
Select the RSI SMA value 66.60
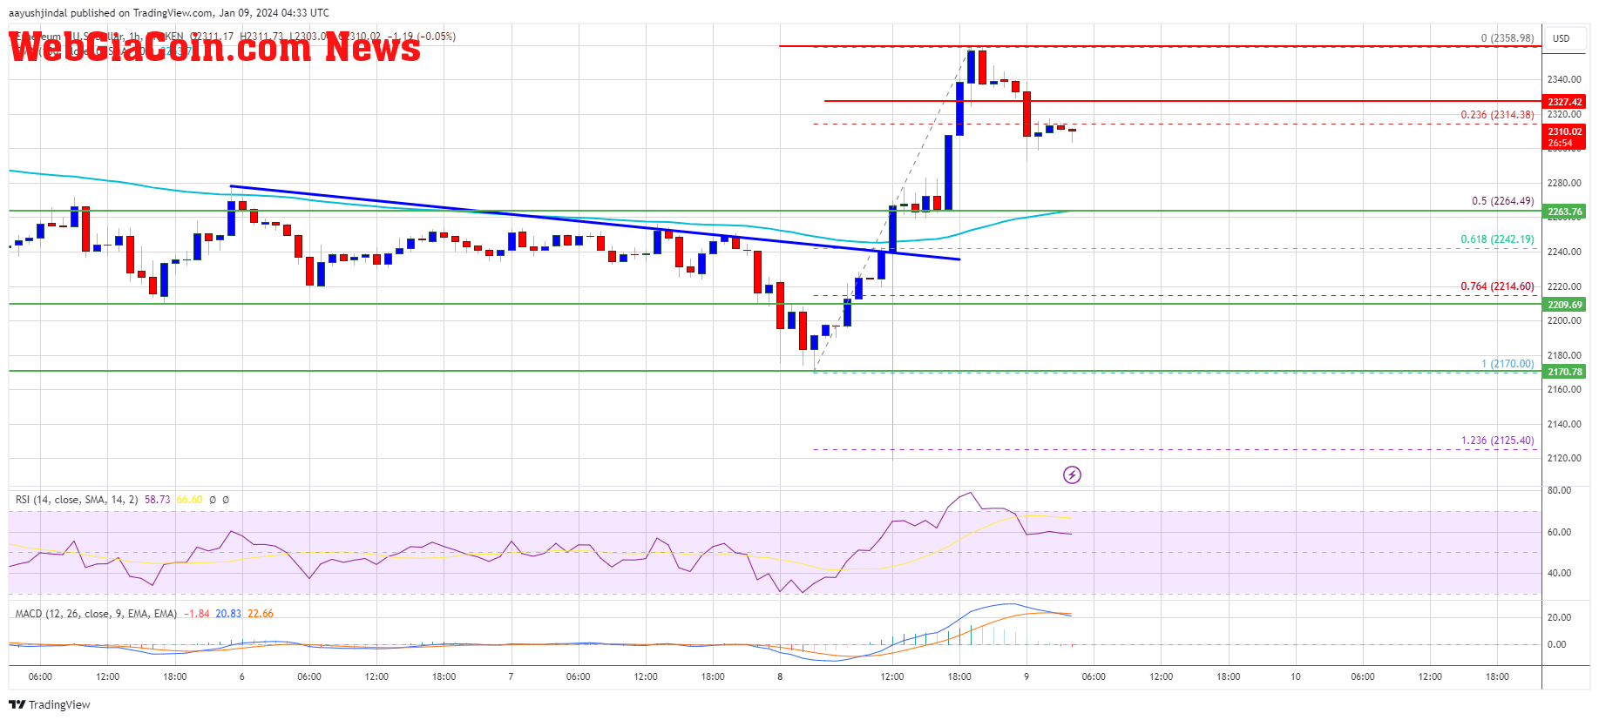[189, 500]
